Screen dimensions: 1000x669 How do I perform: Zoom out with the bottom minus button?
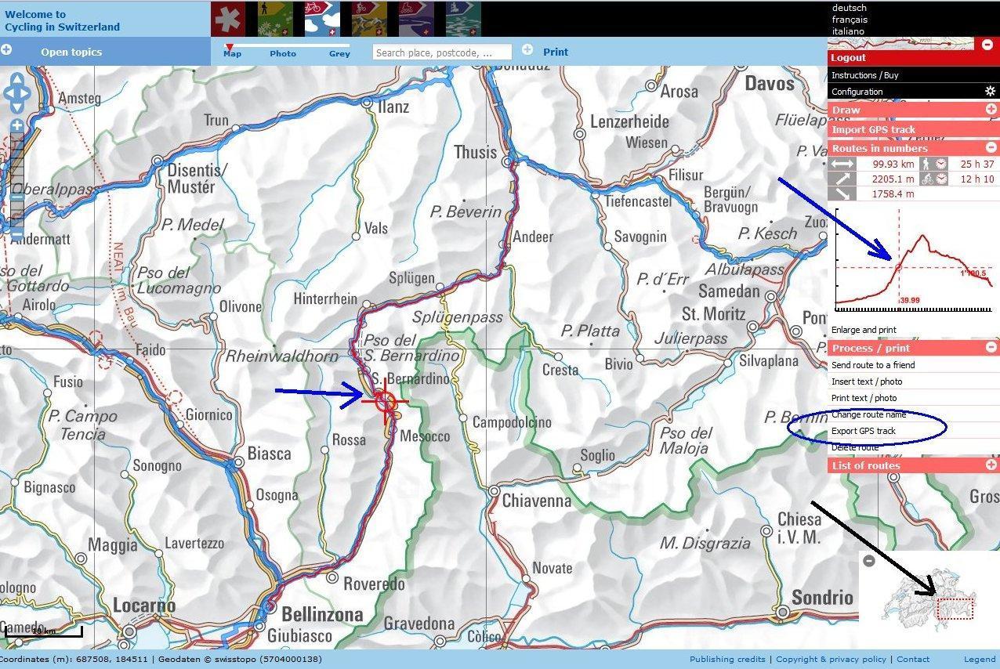pos(16,233)
